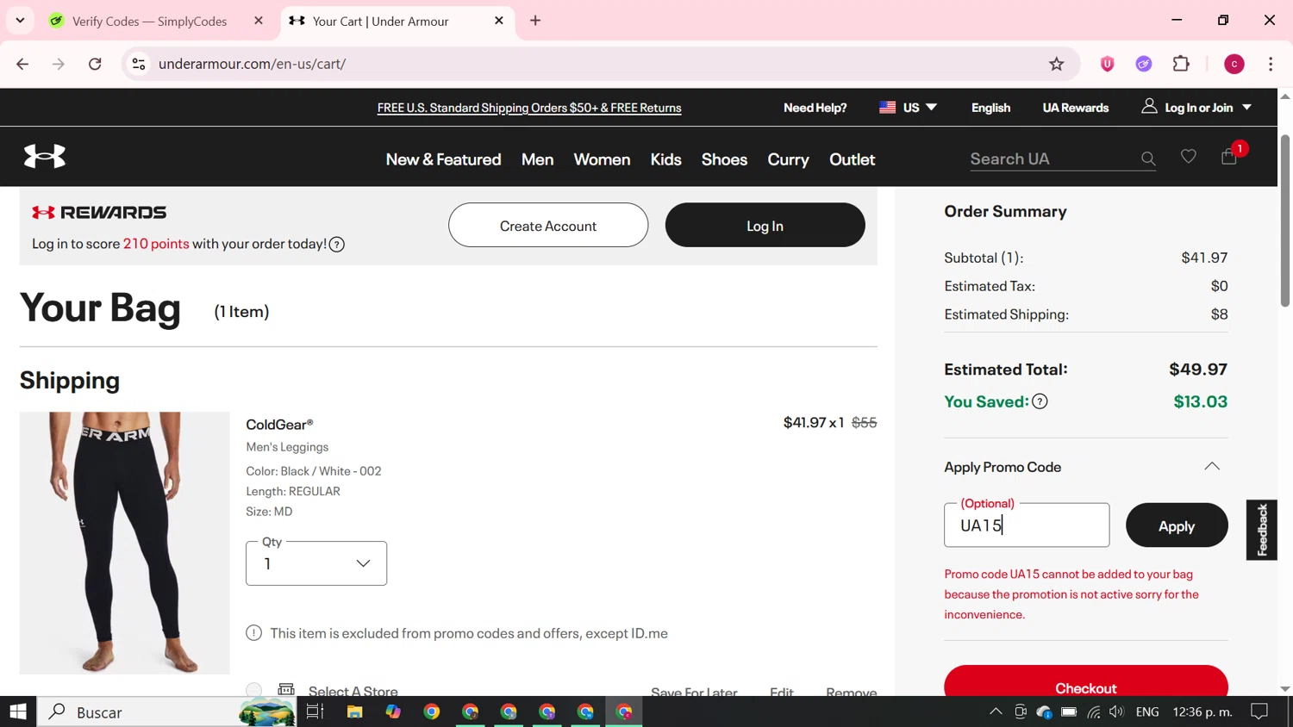Viewport: 1293px width, 727px height.
Task: Bookmark this page with star icon
Action: (1057, 64)
